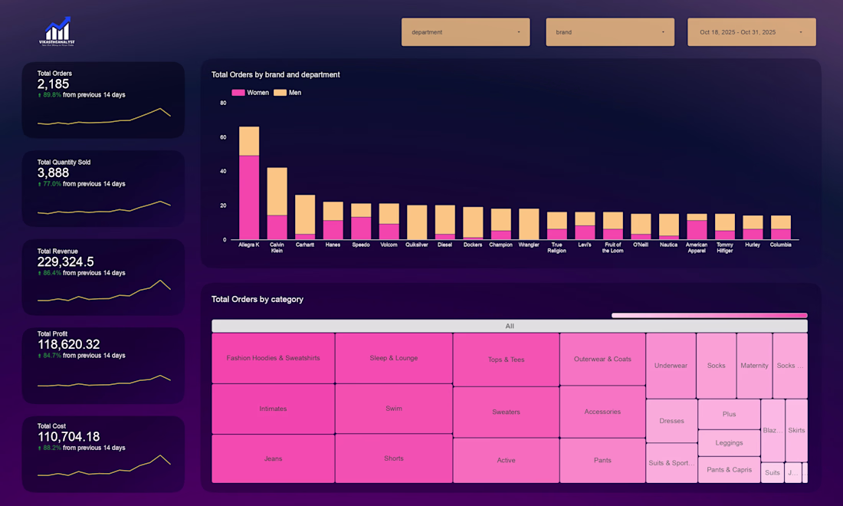This screenshot has width=843, height=506.
Task: Click the Hanes stacked bar
Action: click(x=333, y=221)
